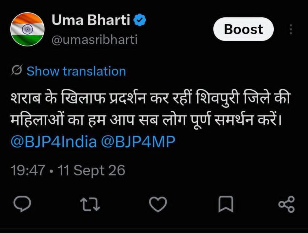Click the Show translation link

point(76,71)
